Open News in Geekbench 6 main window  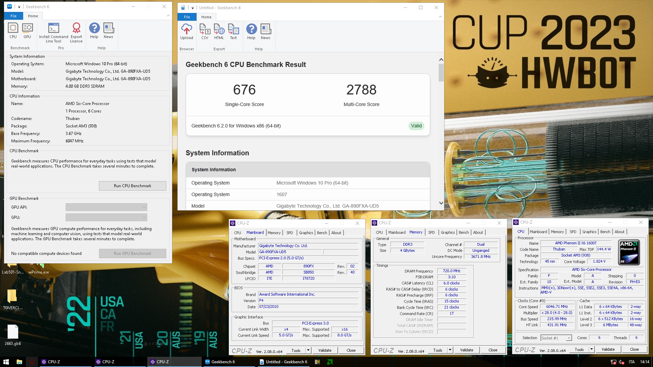108,31
